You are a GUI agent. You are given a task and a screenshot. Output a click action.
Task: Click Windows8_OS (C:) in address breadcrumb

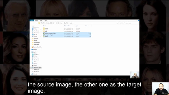click(50, 23)
